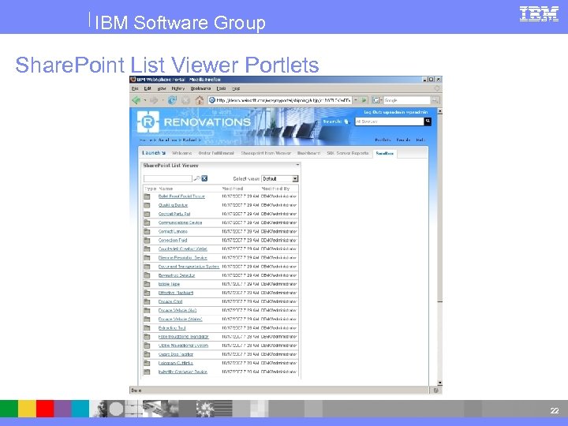Click the folder icon of Correction Fluid row
The image size is (568, 426).
147,240
